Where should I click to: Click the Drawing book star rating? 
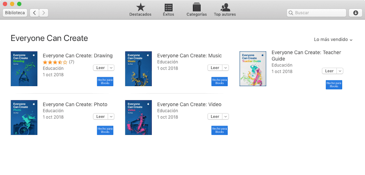coord(55,62)
